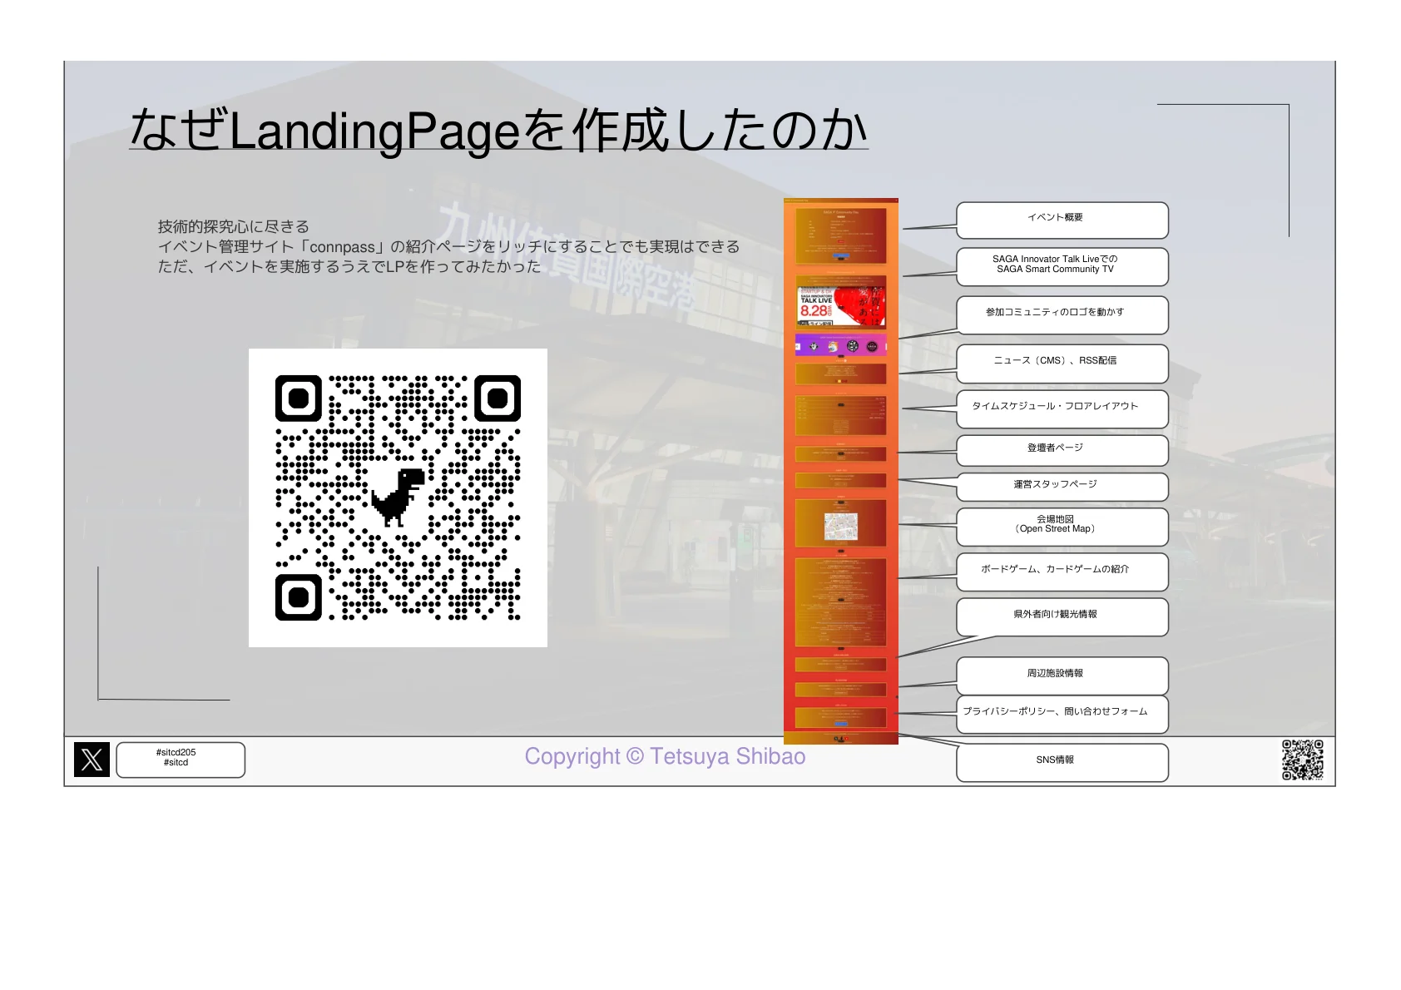Click the 参加コミュニティのロゴを動かす callout
The image size is (1401, 990).
click(1062, 314)
